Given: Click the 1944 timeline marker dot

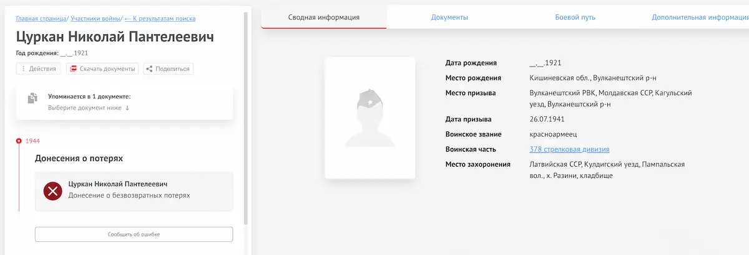Looking at the screenshot, I should pos(19,141).
